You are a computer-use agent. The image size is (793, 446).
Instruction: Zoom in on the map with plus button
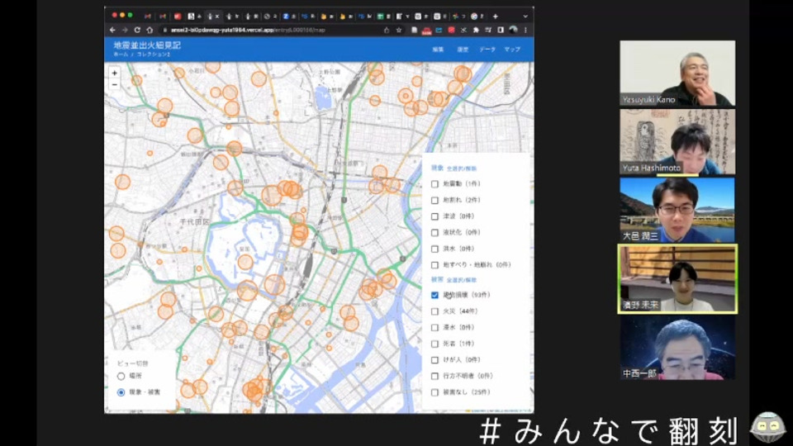point(114,73)
